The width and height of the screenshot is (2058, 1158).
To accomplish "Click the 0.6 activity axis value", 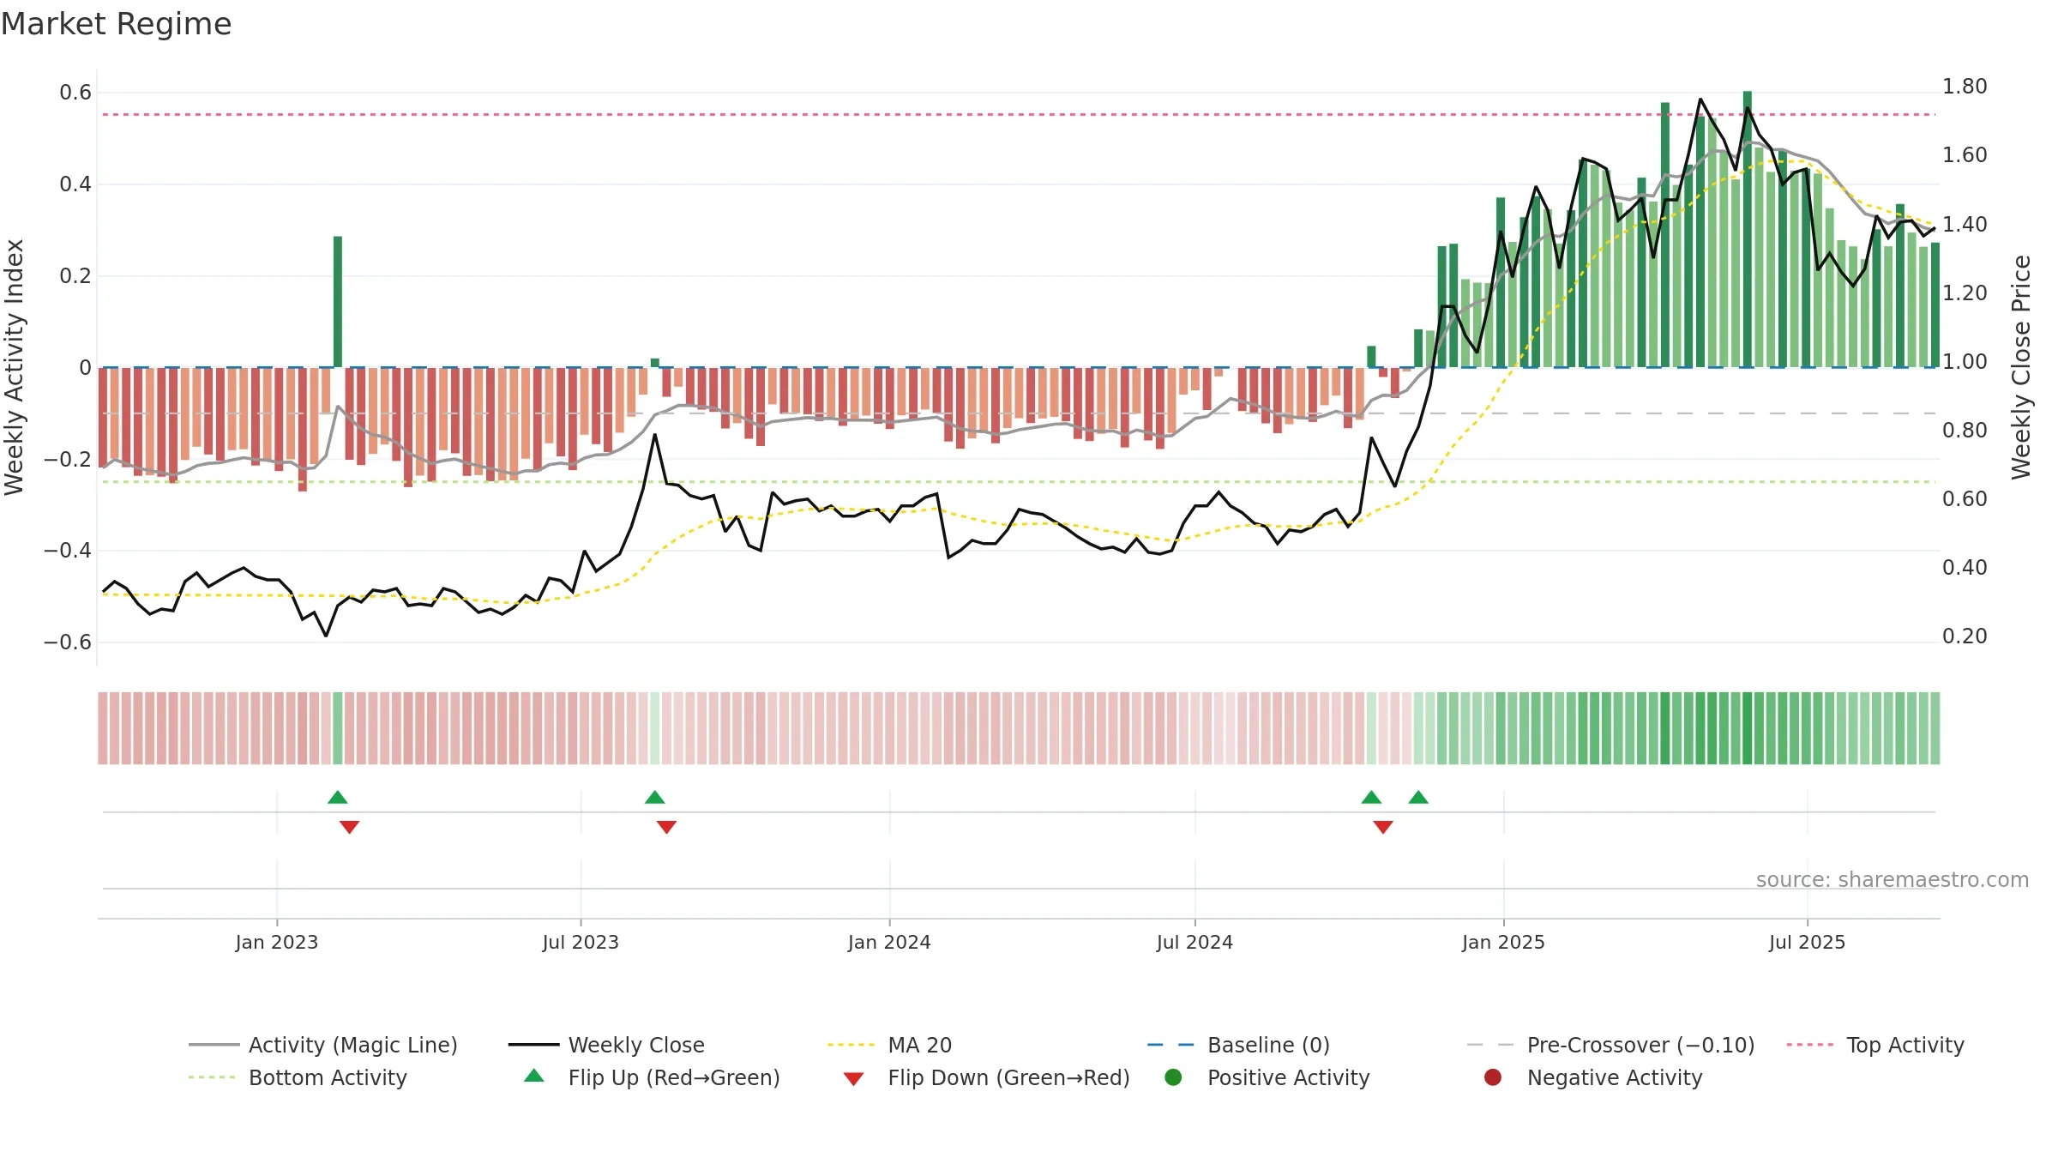I will (x=75, y=93).
